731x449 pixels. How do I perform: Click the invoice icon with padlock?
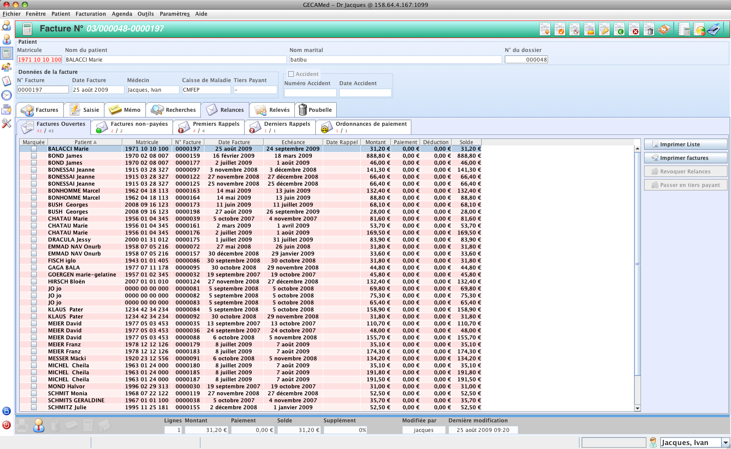pyautogui.click(x=590, y=30)
